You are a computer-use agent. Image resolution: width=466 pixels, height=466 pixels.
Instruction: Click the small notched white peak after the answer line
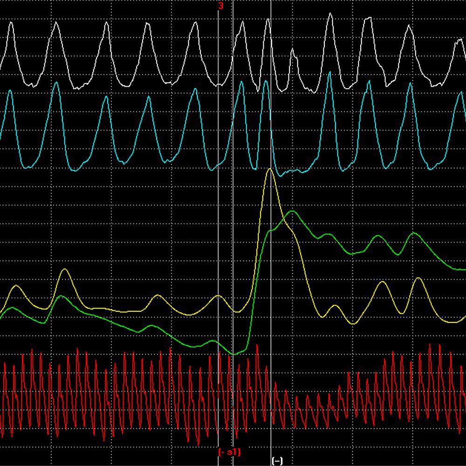coord(293,50)
